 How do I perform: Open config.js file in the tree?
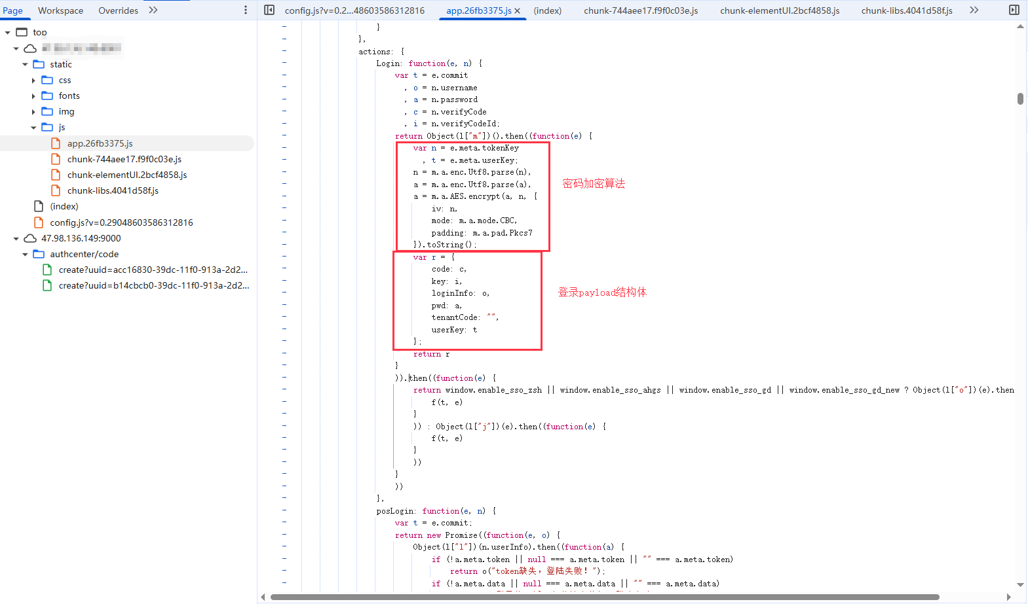tap(121, 222)
